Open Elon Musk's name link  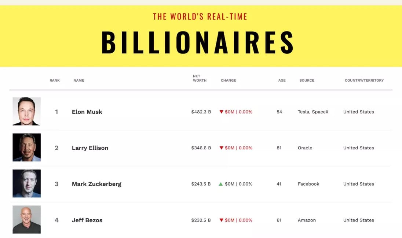pyautogui.click(x=87, y=112)
